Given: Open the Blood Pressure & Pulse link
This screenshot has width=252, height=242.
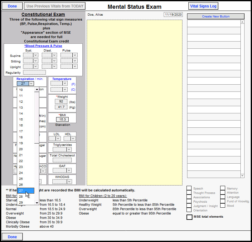Looking at the screenshot, I should click(x=43, y=46).
